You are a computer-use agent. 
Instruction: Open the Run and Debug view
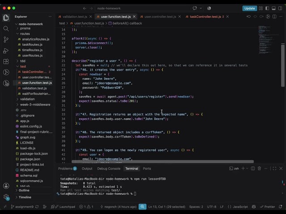click(6, 50)
